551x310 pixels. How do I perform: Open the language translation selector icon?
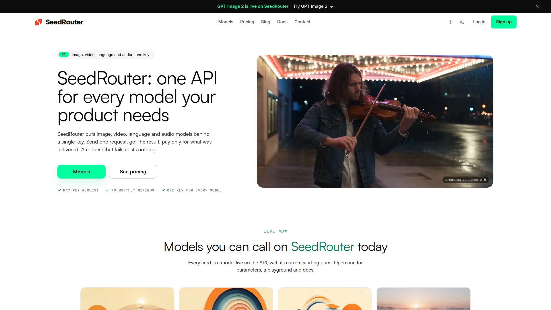coord(462,22)
